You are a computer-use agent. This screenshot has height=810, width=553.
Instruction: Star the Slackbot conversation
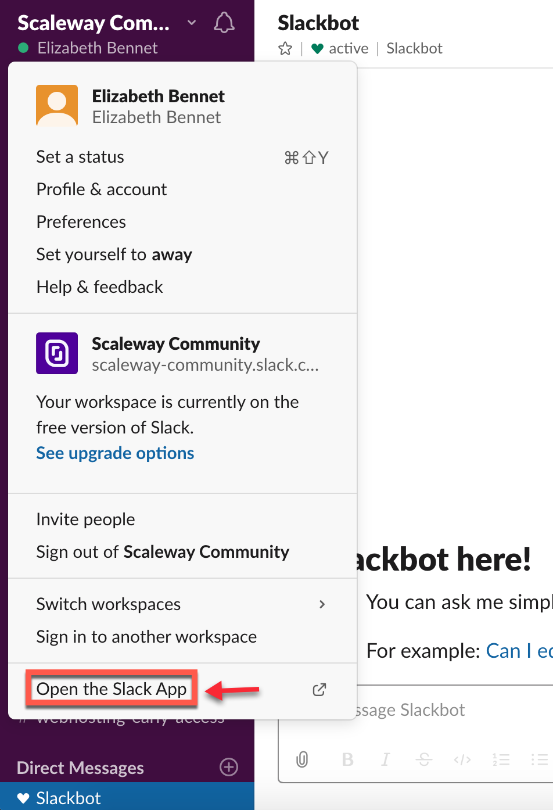pyautogui.click(x=285, y=49)
